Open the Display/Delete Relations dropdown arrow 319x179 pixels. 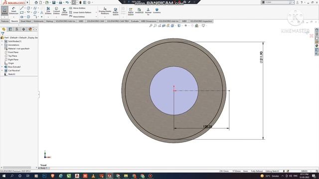[x=105, y=17]
